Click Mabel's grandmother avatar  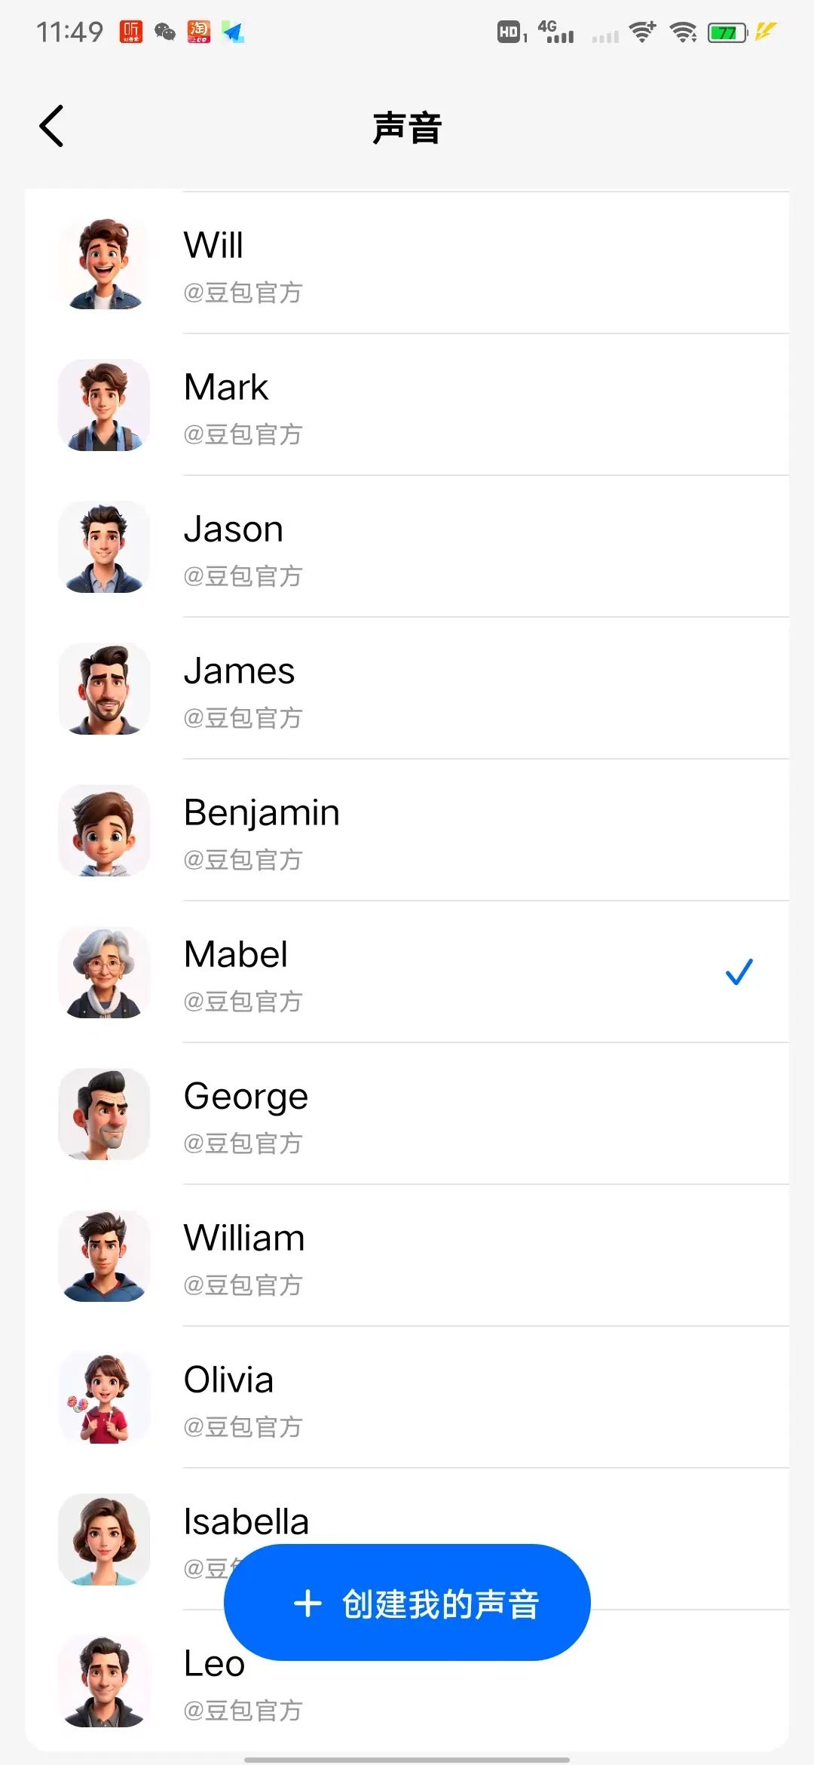pyautogui.click(x=104, y=973)
